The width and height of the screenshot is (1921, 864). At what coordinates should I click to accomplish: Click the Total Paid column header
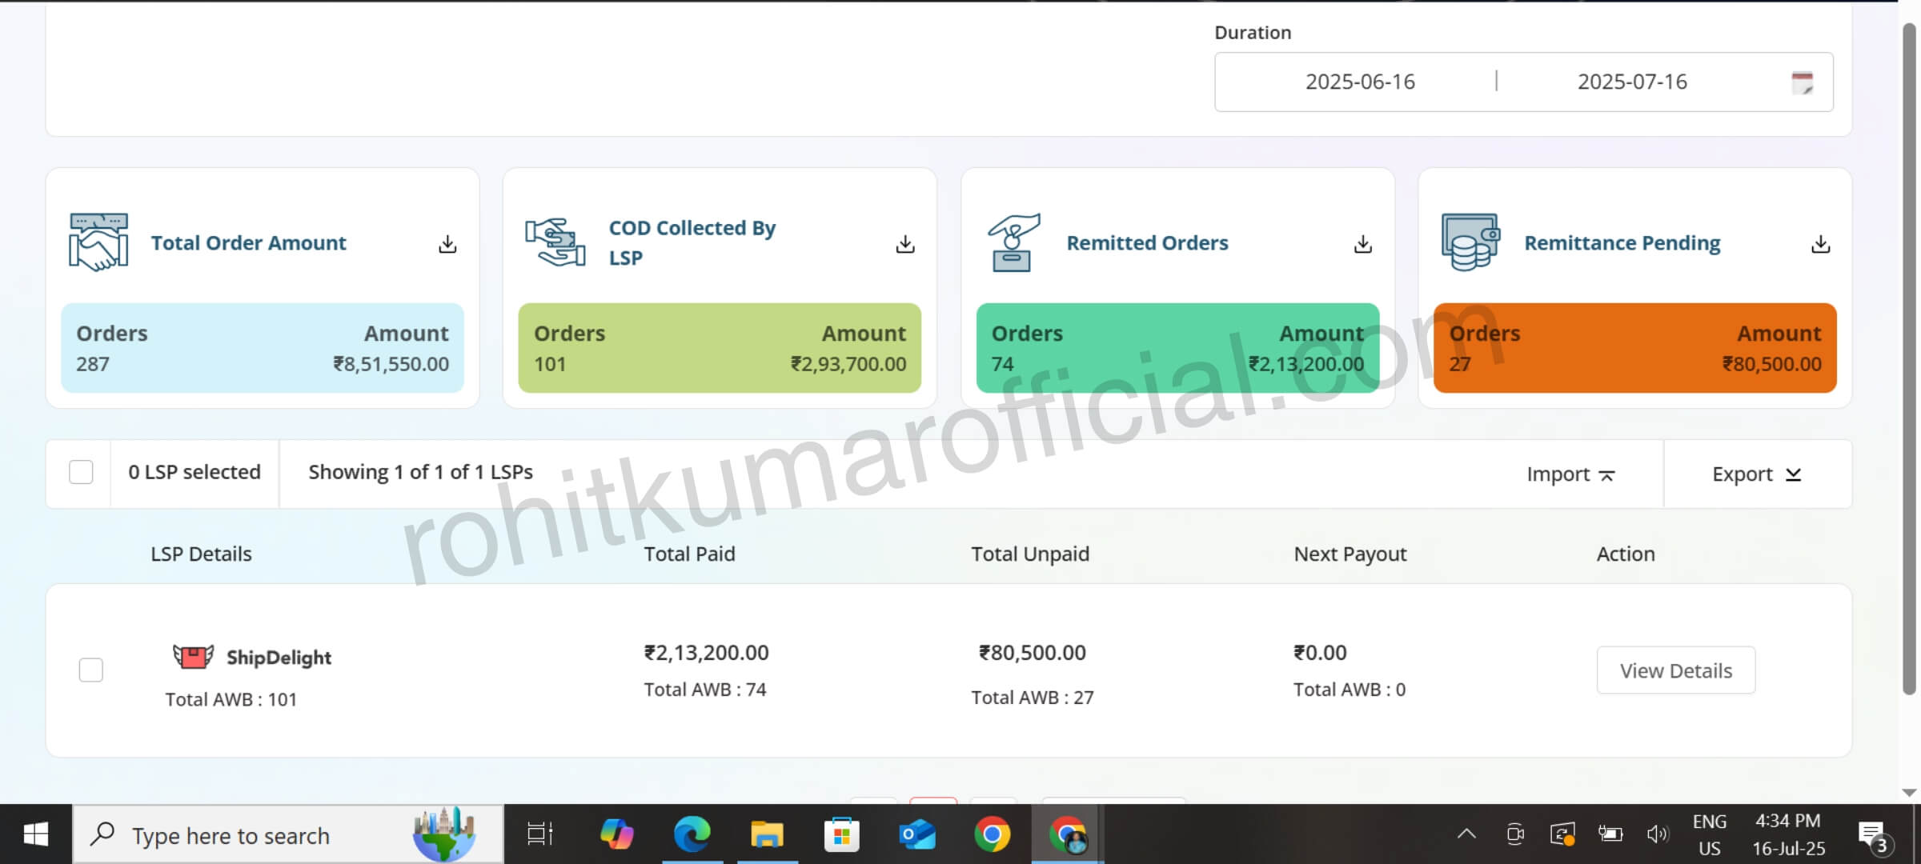click(x=689, y=554)
